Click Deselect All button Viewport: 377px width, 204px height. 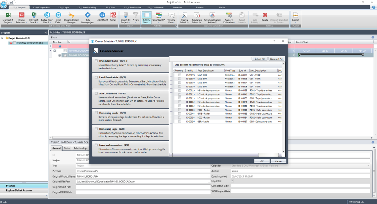tap(276, 59)
